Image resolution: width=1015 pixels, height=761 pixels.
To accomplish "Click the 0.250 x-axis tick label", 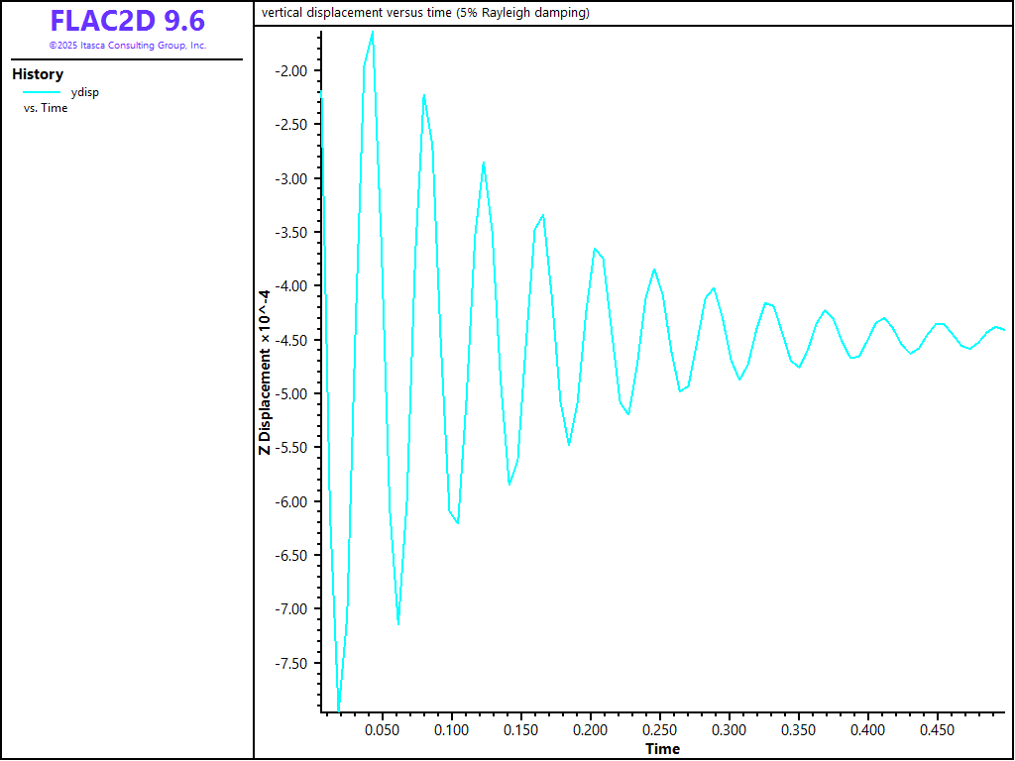I will (x=659, y=730).
